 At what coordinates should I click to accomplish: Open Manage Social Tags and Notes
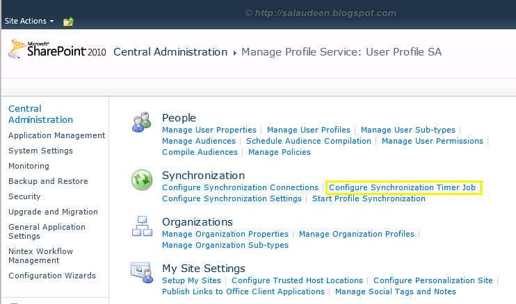tap(395, 292)
